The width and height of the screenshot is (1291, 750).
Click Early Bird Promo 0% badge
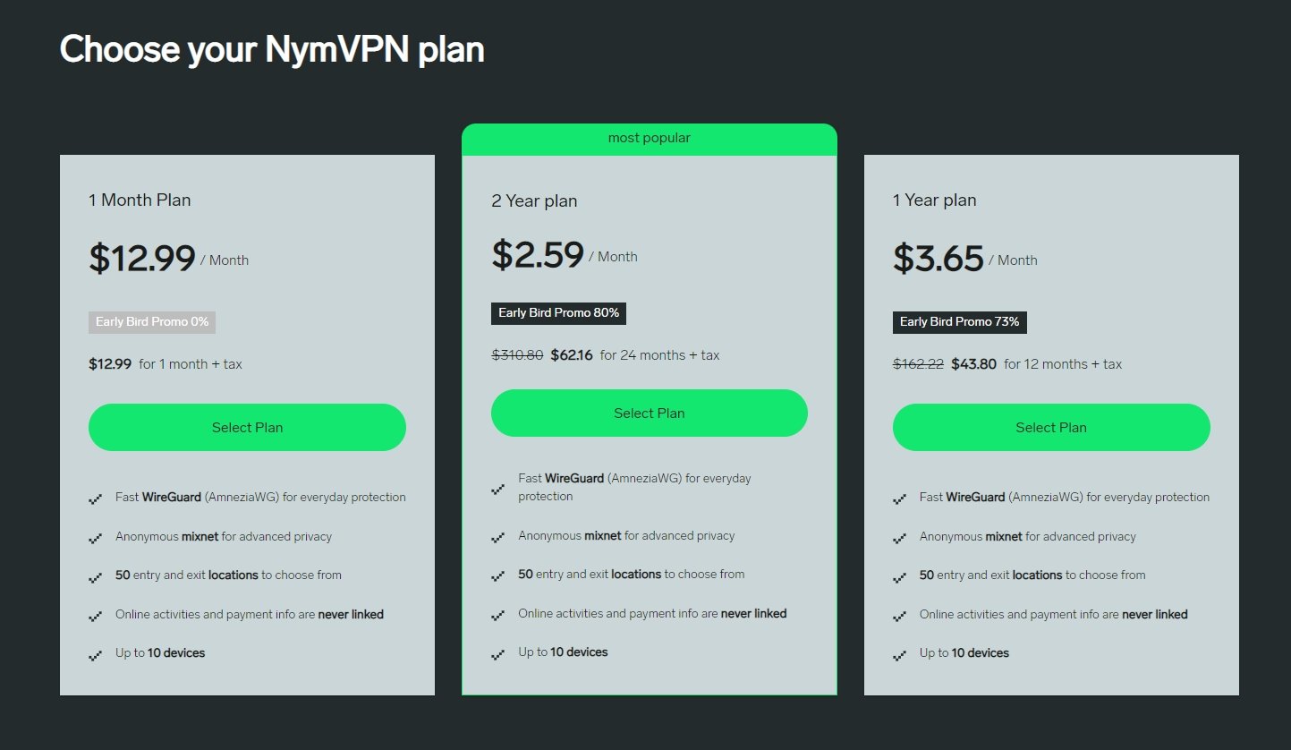click(151, 322)
